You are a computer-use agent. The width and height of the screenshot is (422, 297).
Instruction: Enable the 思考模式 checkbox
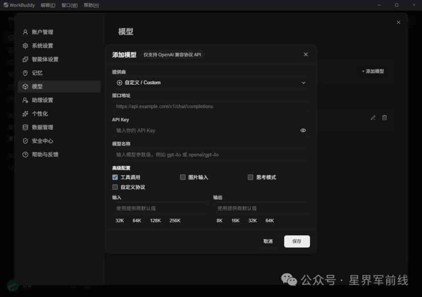pyautogui.click(x=250, y=177)
